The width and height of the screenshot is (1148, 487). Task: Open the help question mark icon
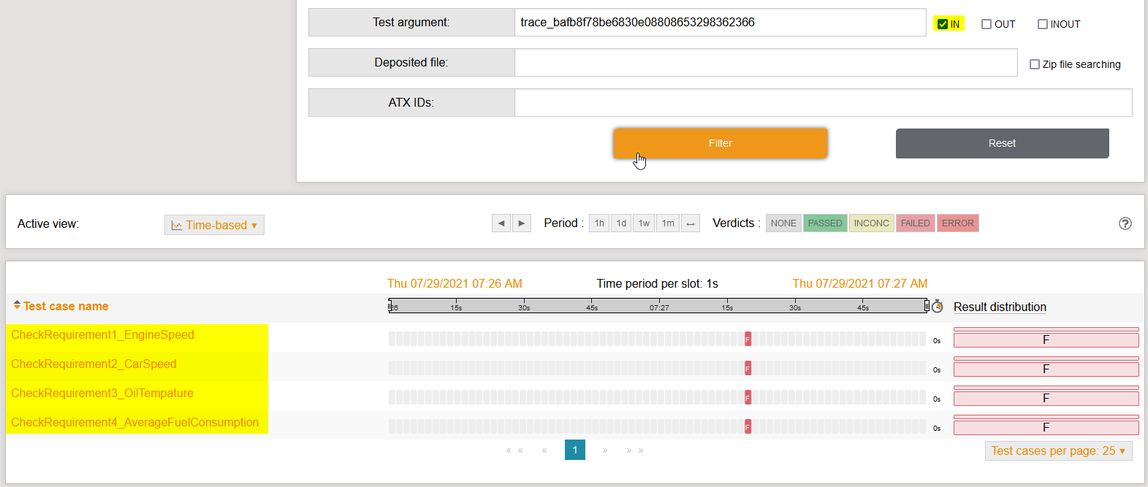pos(1125,223)
